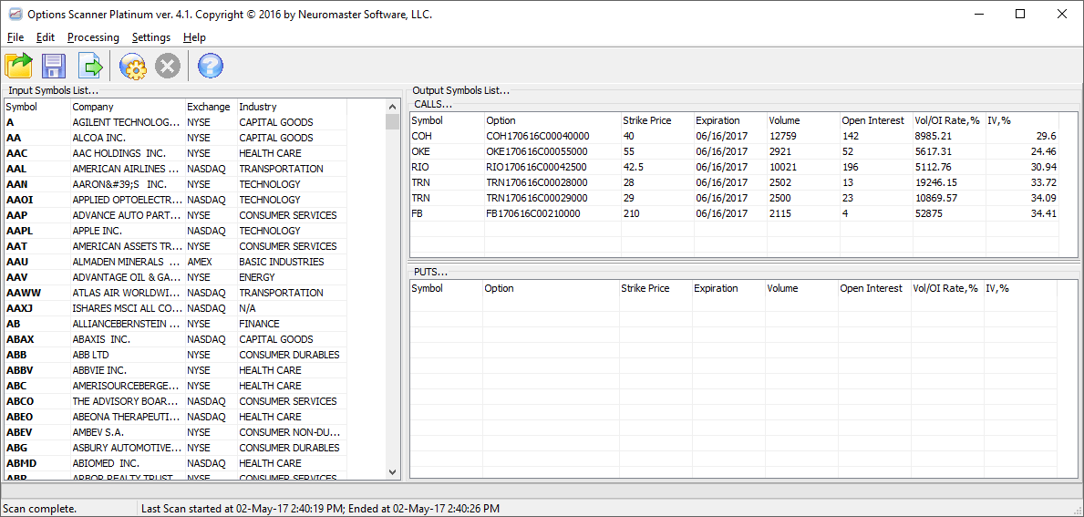Maximize the Options Scanner window
The image size is (1084, 517).
click(1019, 14)
